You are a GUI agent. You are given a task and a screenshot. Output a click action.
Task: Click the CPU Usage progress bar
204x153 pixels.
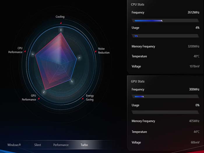point(165,36)
